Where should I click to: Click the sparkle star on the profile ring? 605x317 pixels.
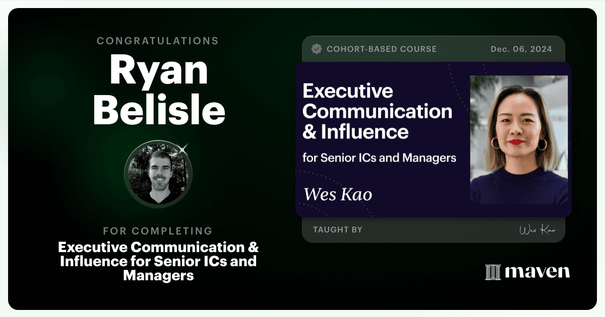tap(183, 148)
